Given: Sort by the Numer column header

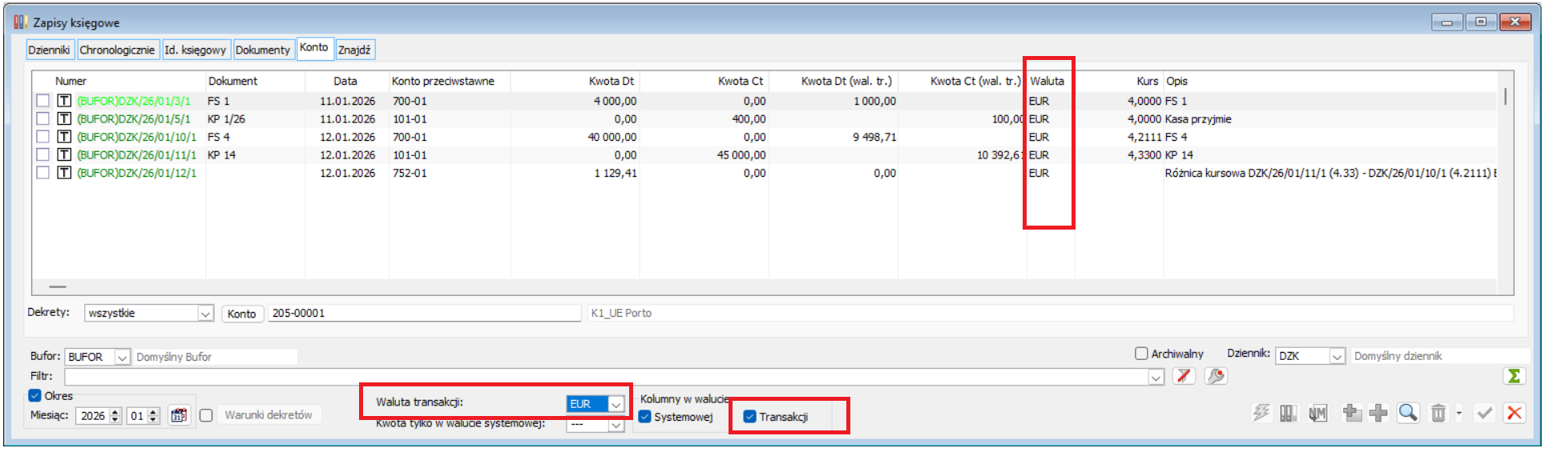Looking at the screenshot, I should pos(71,81).
